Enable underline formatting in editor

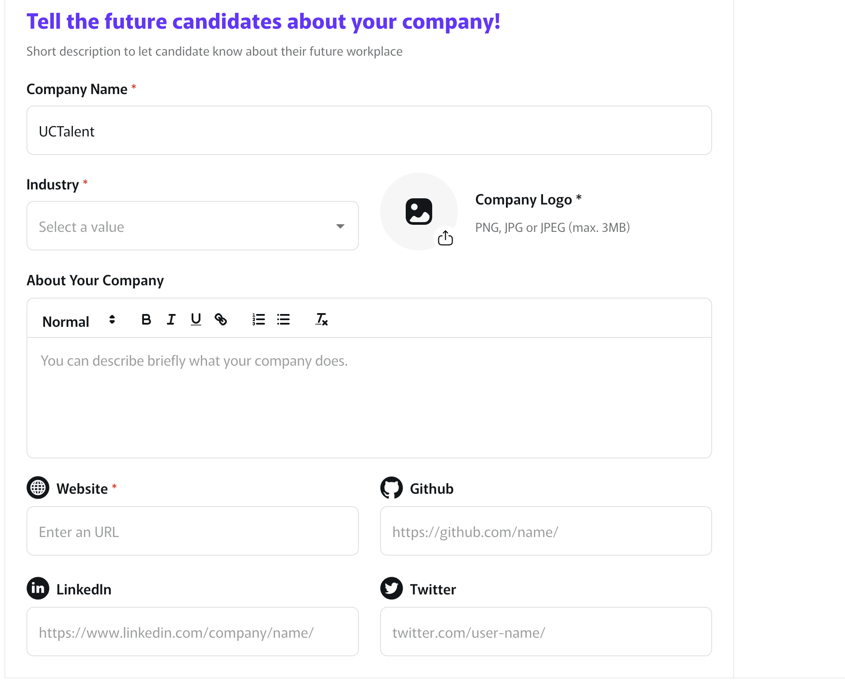[196, 319]
